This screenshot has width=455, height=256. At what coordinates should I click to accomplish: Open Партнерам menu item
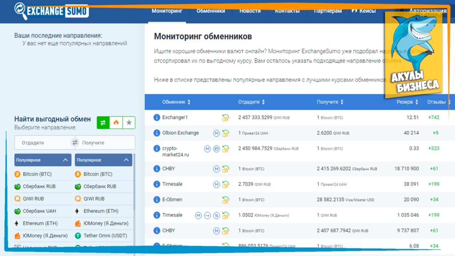click(327, 11)
